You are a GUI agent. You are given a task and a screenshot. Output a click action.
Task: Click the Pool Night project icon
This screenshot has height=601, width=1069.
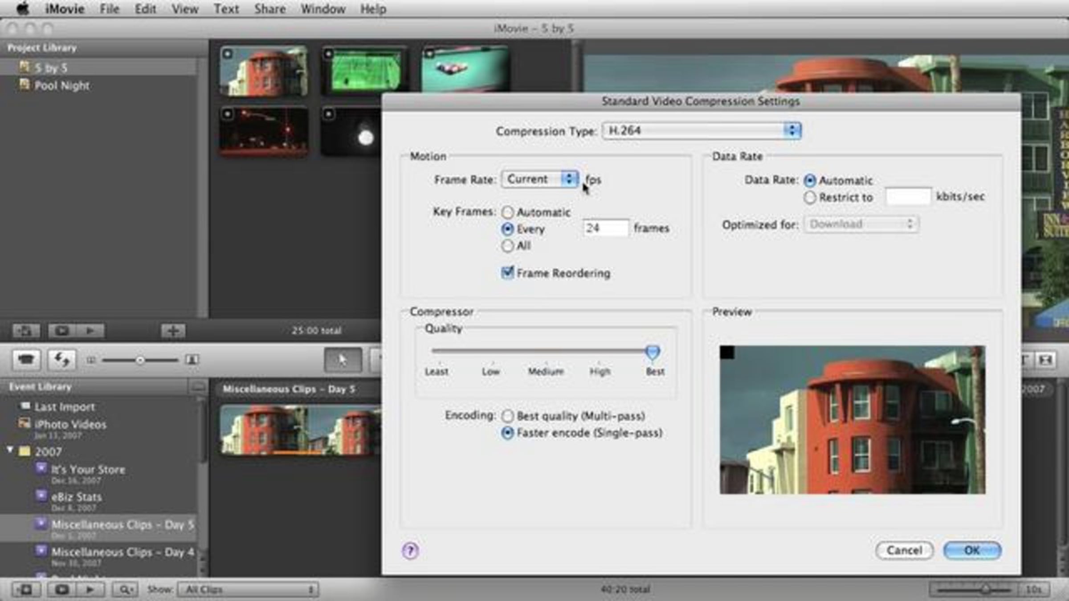click(24, 85)
